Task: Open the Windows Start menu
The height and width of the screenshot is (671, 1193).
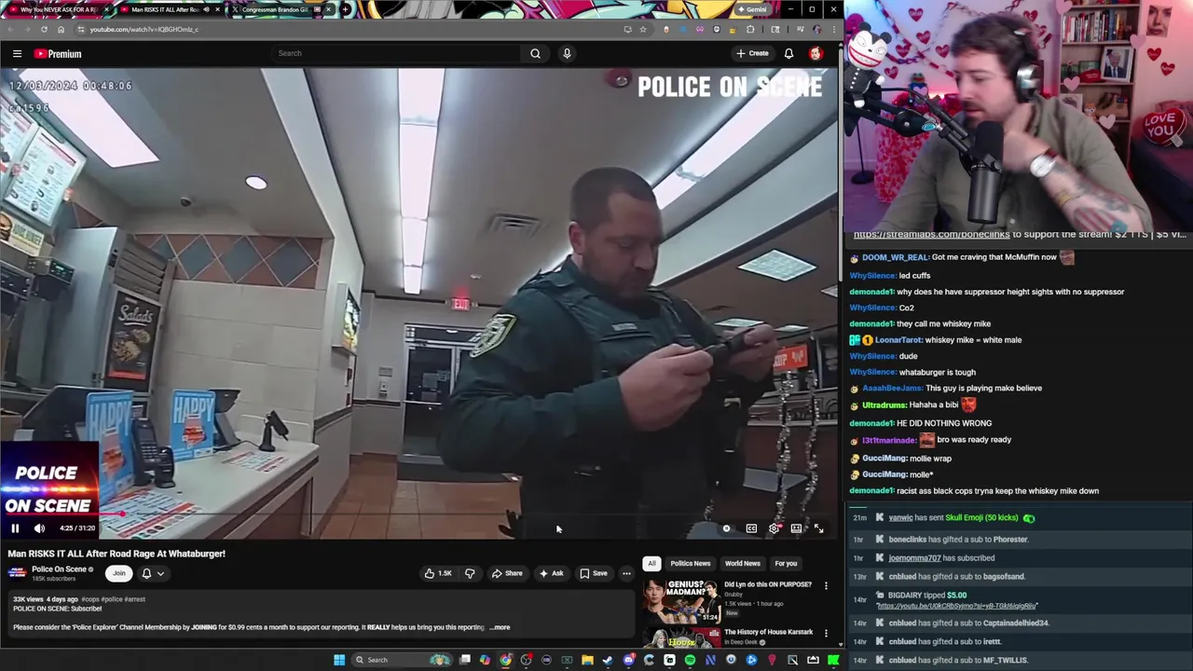Action: click(x=339, y=660)
